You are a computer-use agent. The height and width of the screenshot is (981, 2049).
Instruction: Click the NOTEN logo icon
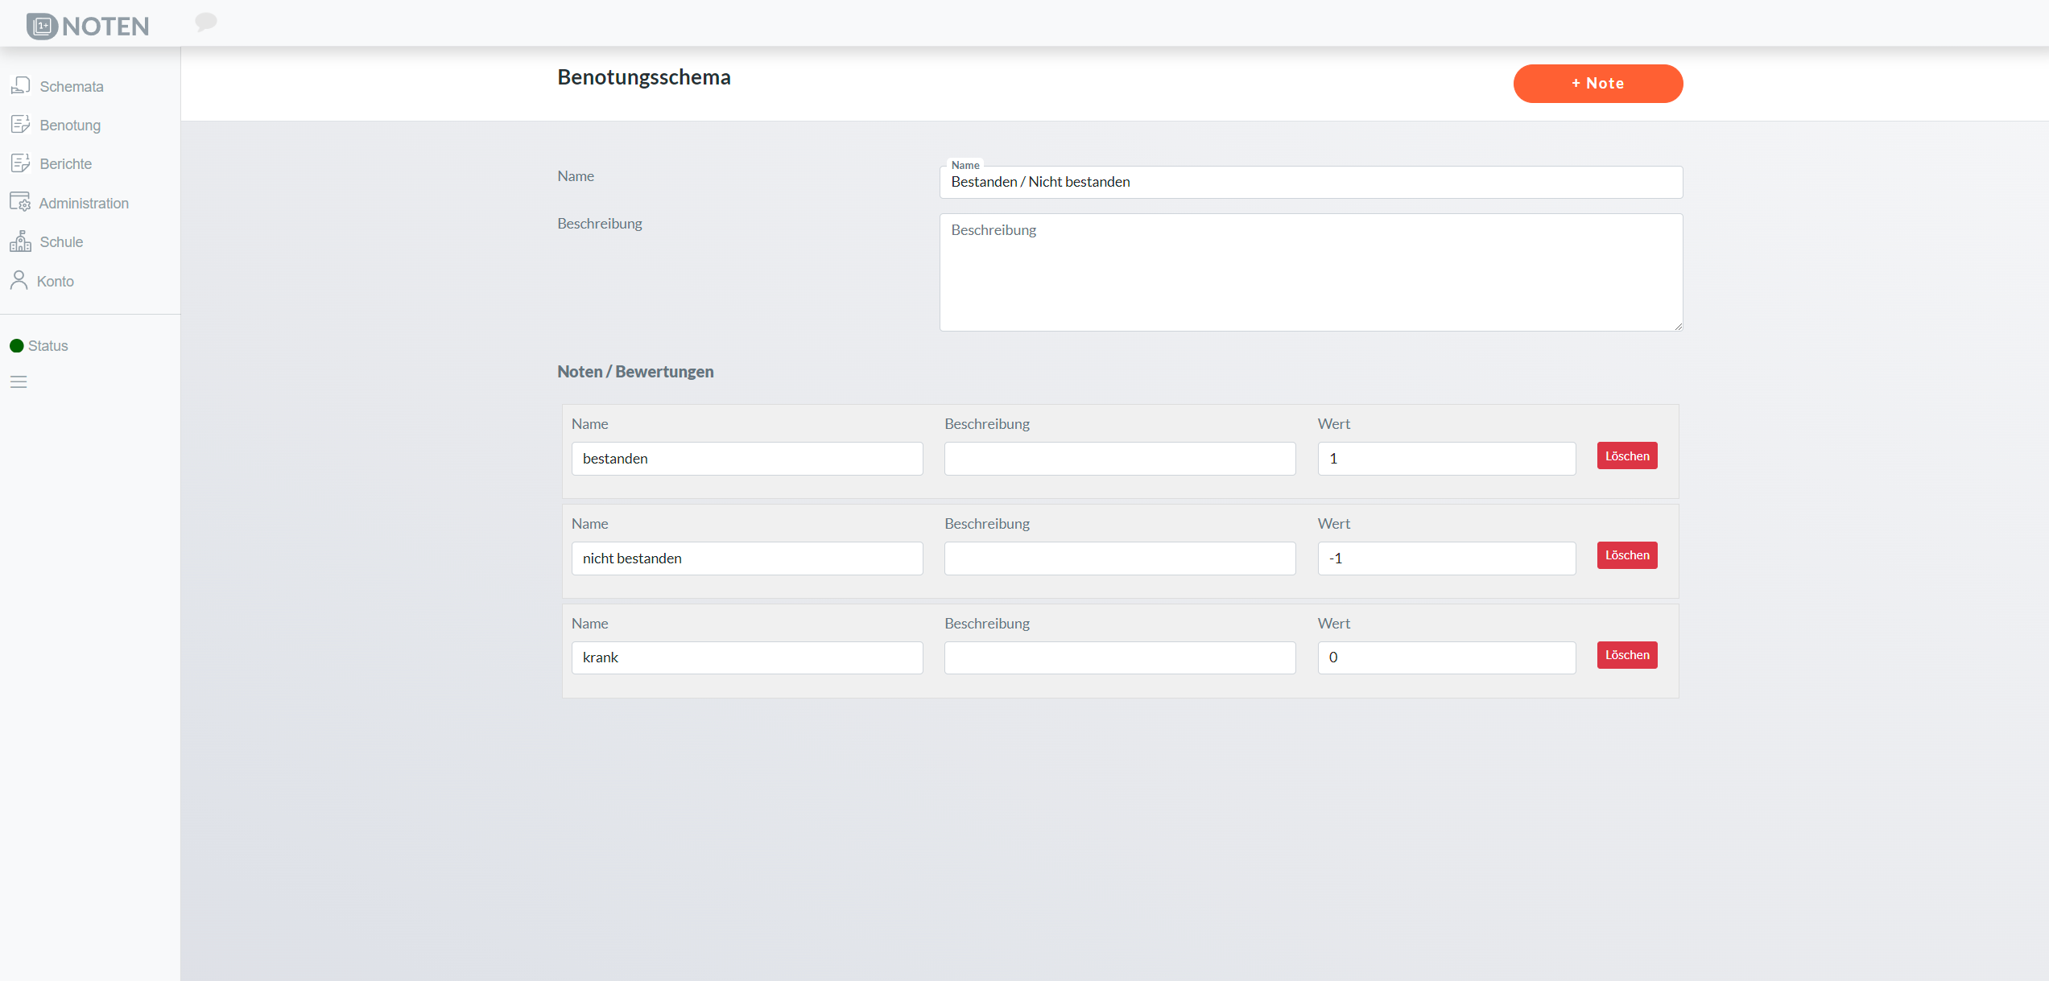[x=42, y=26]
